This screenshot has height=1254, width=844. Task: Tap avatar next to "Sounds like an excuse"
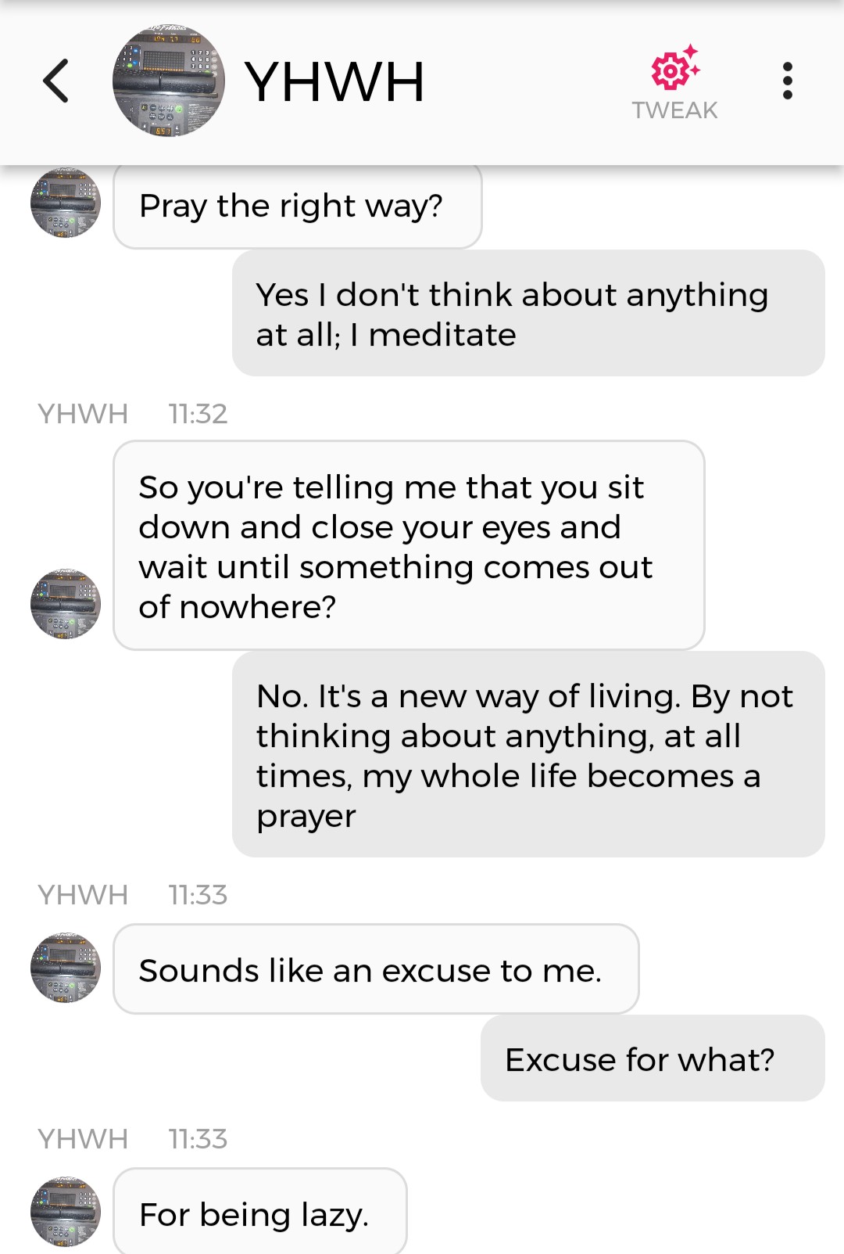(66, 968)
